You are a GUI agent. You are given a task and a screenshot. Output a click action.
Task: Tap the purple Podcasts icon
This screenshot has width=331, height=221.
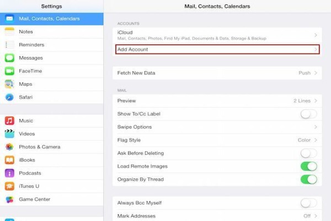click(x=9, y=173)
